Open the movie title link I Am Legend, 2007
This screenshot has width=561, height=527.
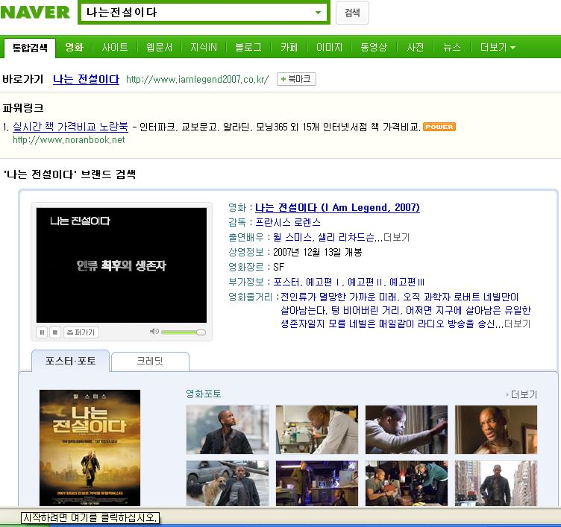pyautogui.click(x=337, y=207)
